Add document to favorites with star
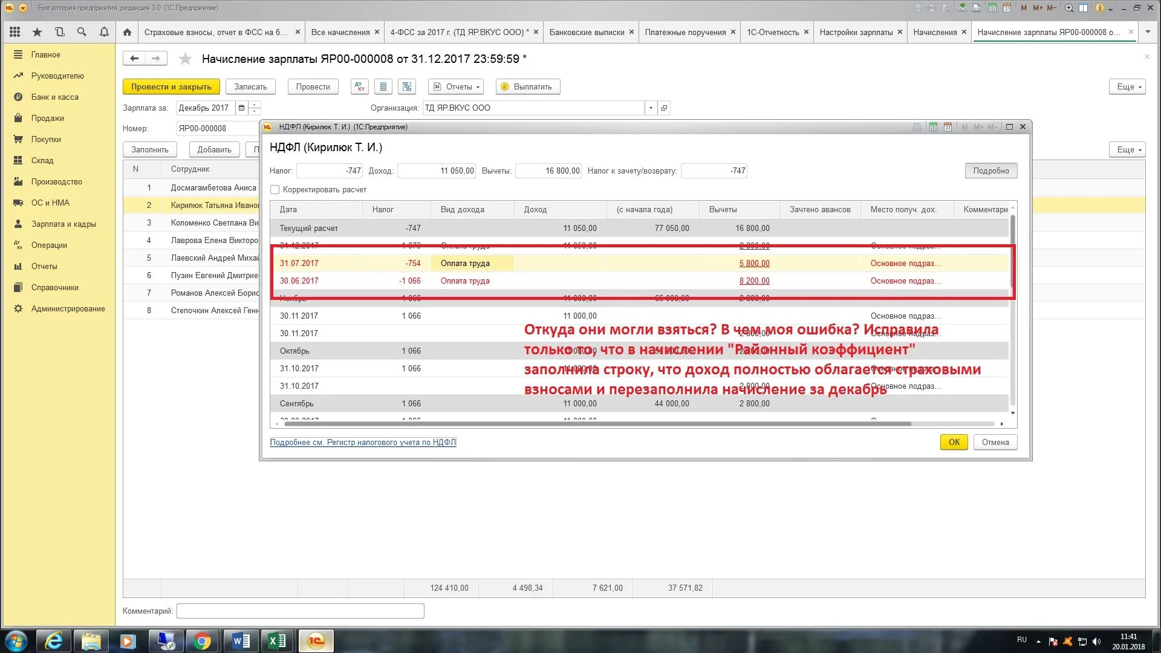 click(x=185, y=59)
